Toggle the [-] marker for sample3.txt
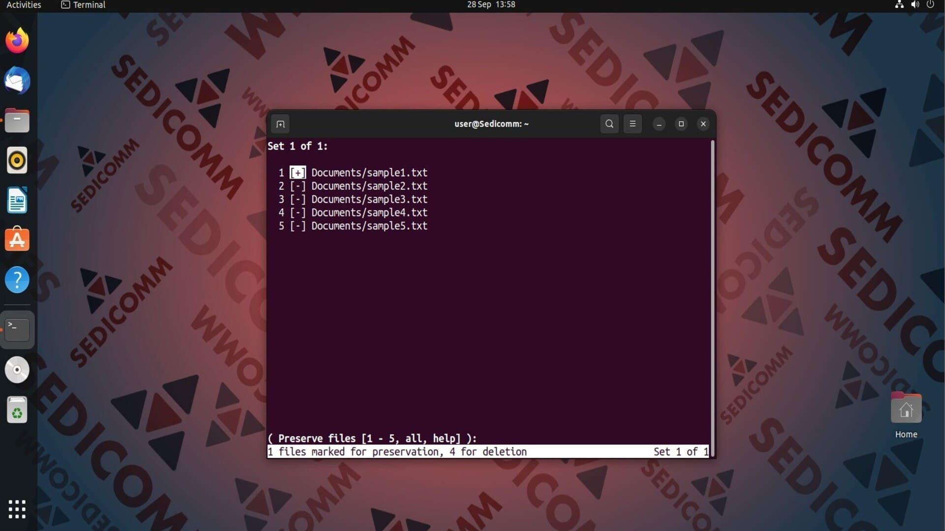This screenshot has height=531, width=945. pos(298,199)
